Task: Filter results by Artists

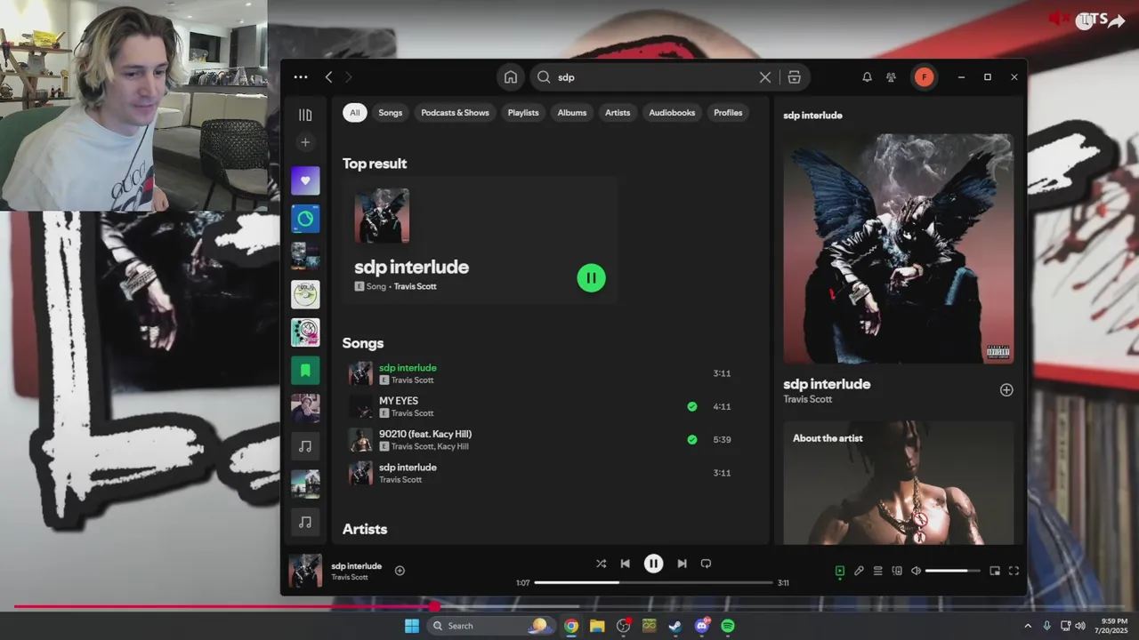Action: pyautogui.click(x=618, y=113)
